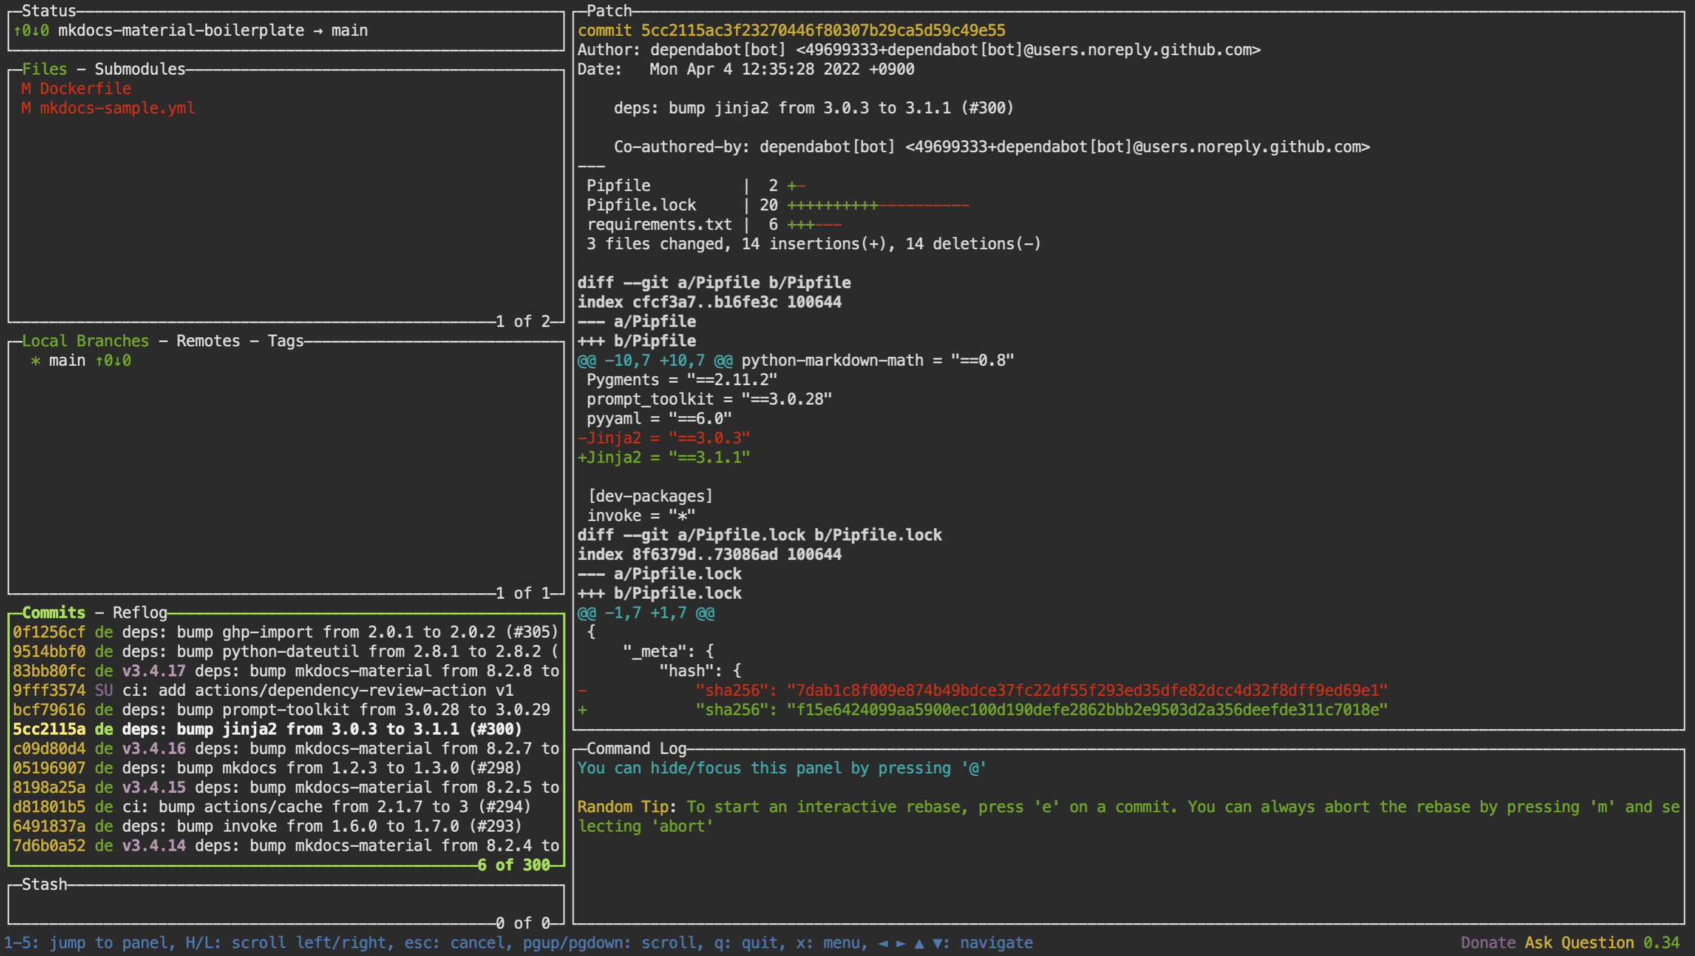Viewport: 1695px width, 956px height.
Task: Focus the Stash panel
Action: [x=285, y=904]
